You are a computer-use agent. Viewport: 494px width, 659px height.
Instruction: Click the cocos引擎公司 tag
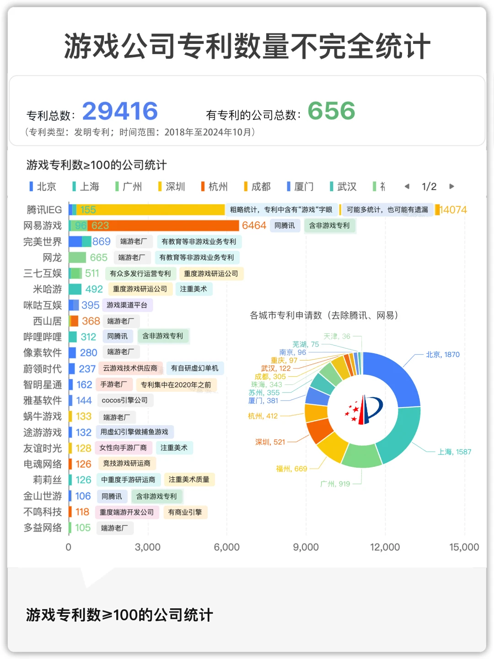[125, 400]
